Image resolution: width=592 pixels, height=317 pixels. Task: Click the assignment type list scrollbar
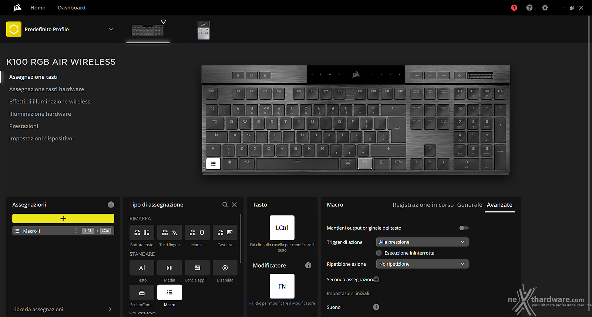click(x=241, y=238)
